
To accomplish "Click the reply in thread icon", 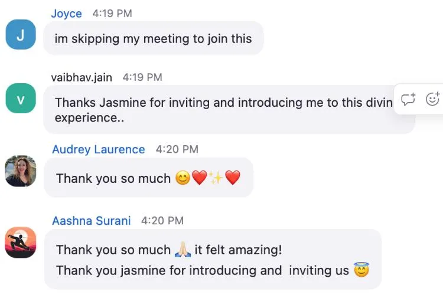I will [x=408, y=99].
